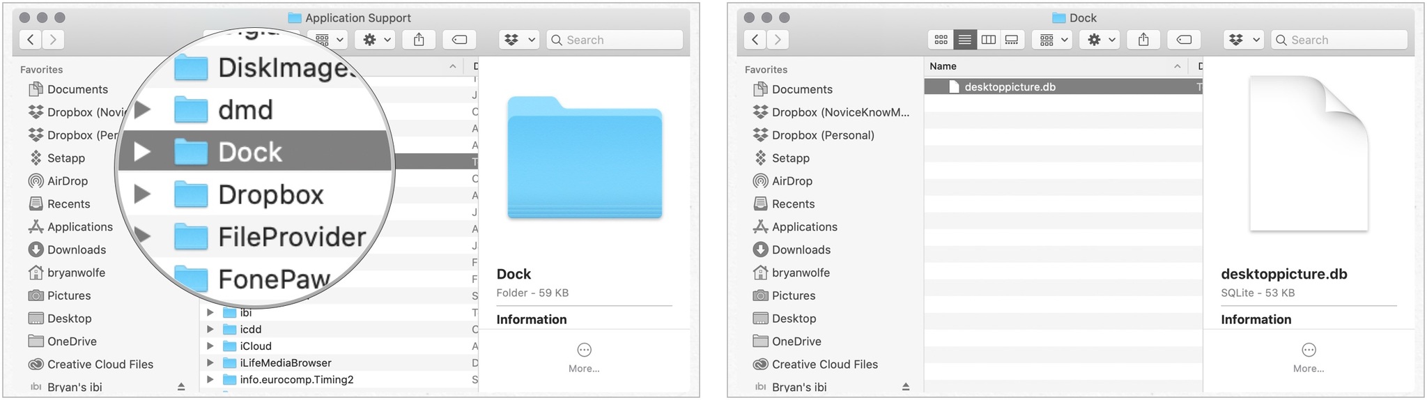1427x400 pixels.
Task: Click Share icon in Dock window toolbar
Action: click(x=1143, y=40)
